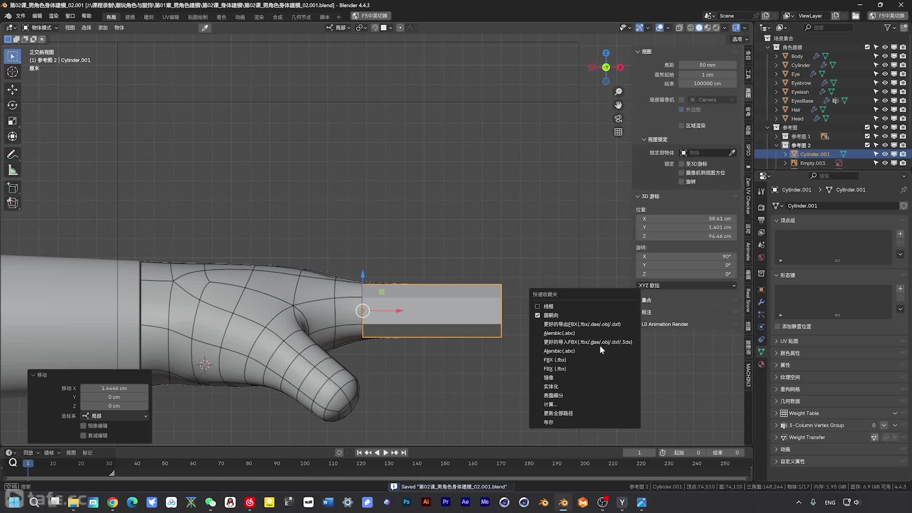912x513 pixels.
Task: Open the Modifiers wrench tab in Properties
Action: [761, 302]
